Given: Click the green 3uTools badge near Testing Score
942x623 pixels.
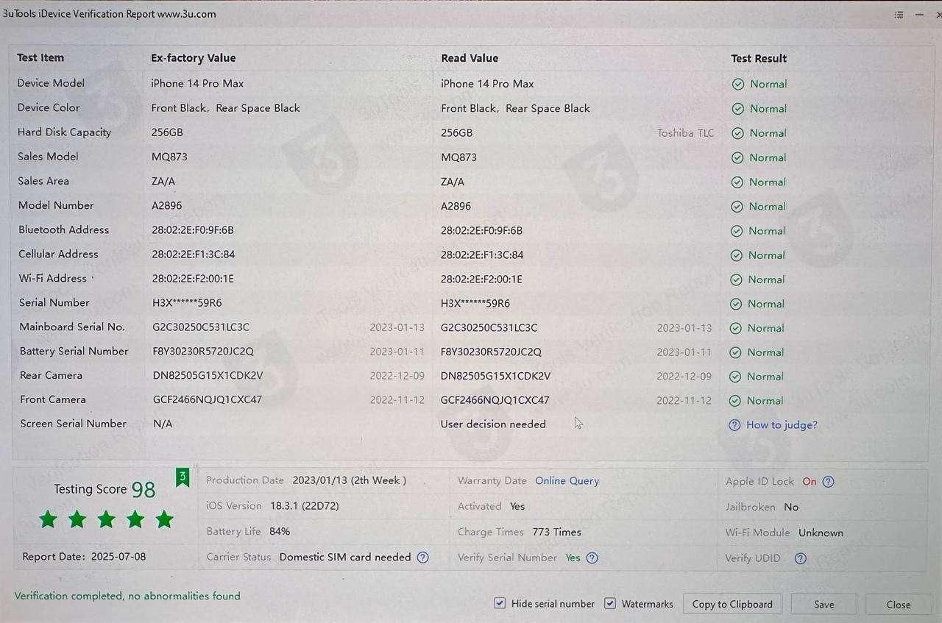Looking at the screenshot, I should (x=183, y=478).
